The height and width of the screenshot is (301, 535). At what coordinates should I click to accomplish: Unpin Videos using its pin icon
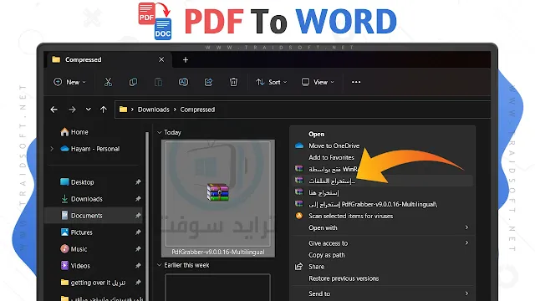[138, 266]
